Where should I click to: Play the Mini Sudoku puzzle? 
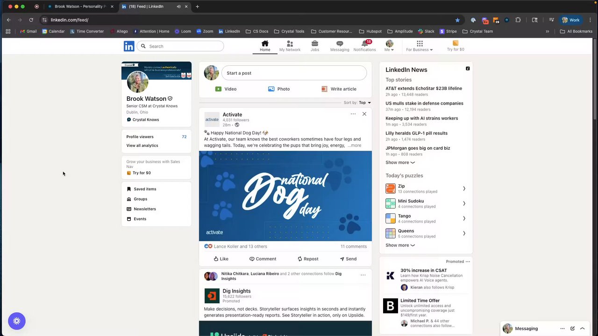point(426,203)
